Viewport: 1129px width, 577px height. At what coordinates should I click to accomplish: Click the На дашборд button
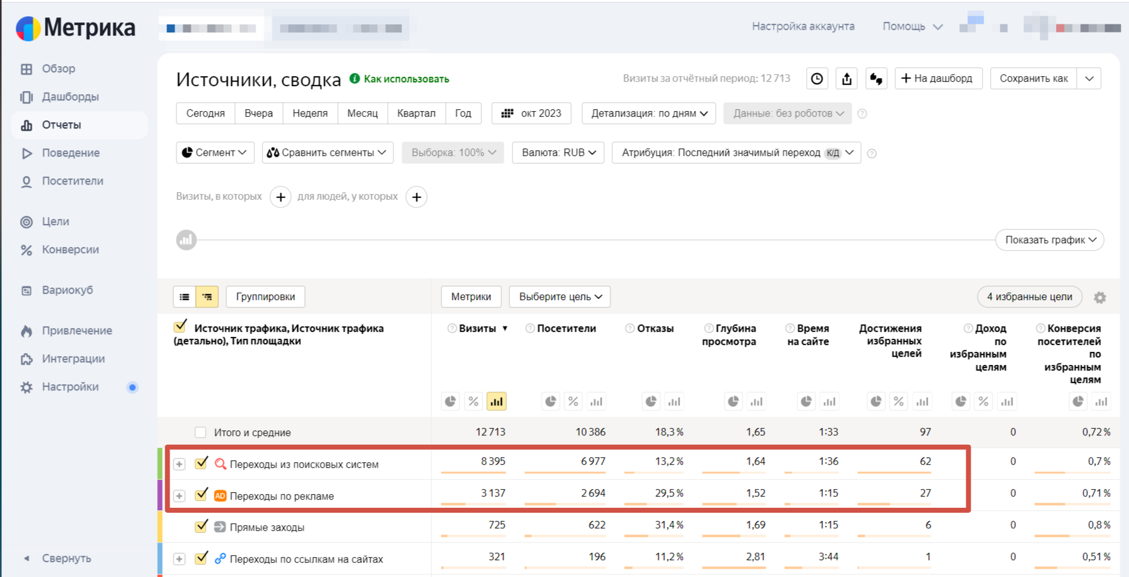(938, 79)
